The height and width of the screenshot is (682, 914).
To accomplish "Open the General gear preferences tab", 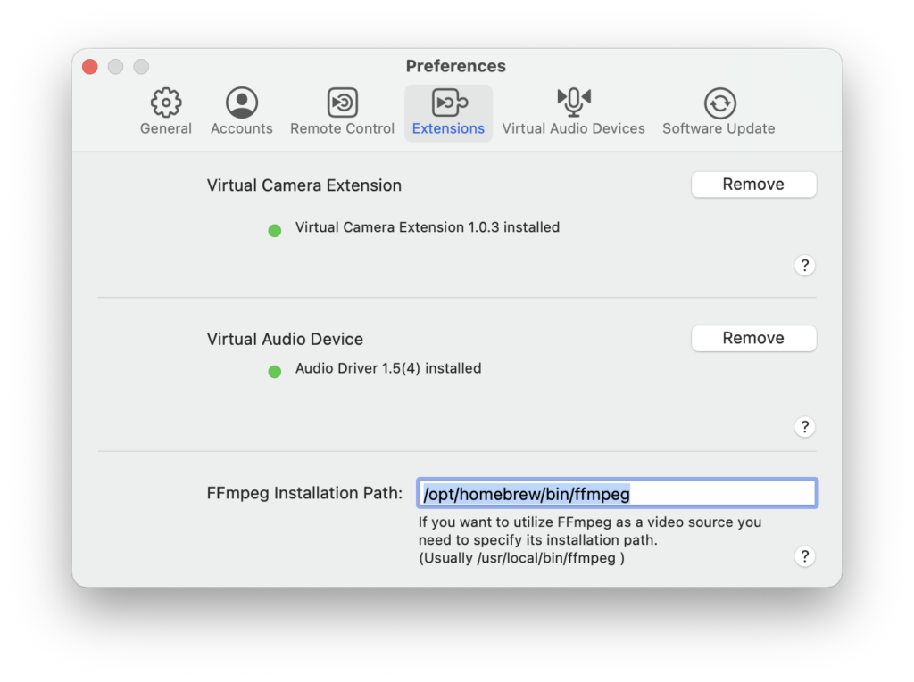I will (x=166, y=112).
